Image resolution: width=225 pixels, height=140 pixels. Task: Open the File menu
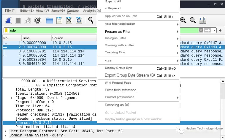pyautogui.click(x=9, y=11)
